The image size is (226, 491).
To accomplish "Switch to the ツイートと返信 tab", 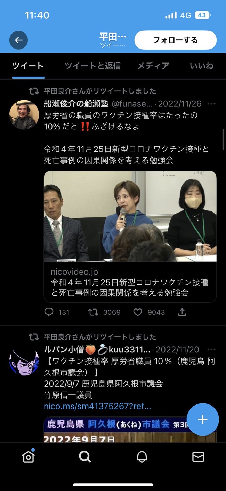I will pos(93,66).
